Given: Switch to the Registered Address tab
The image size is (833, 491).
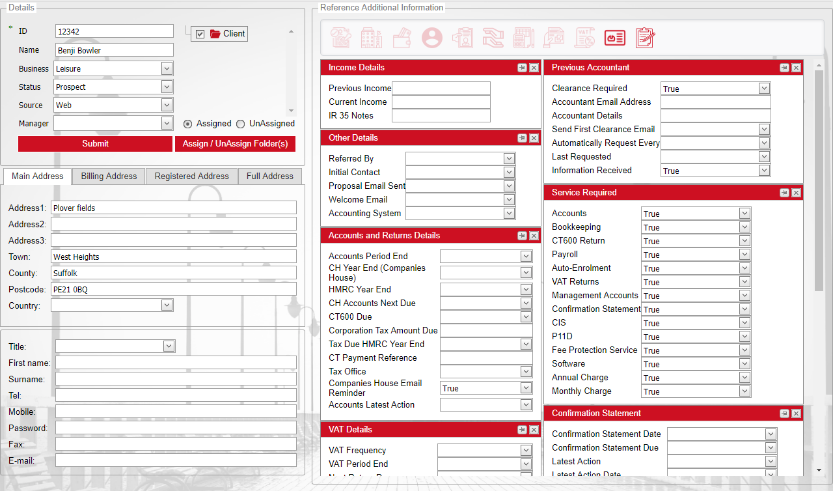Looking at the screenshot, I should pyautogui.click(x=191, y=176).
